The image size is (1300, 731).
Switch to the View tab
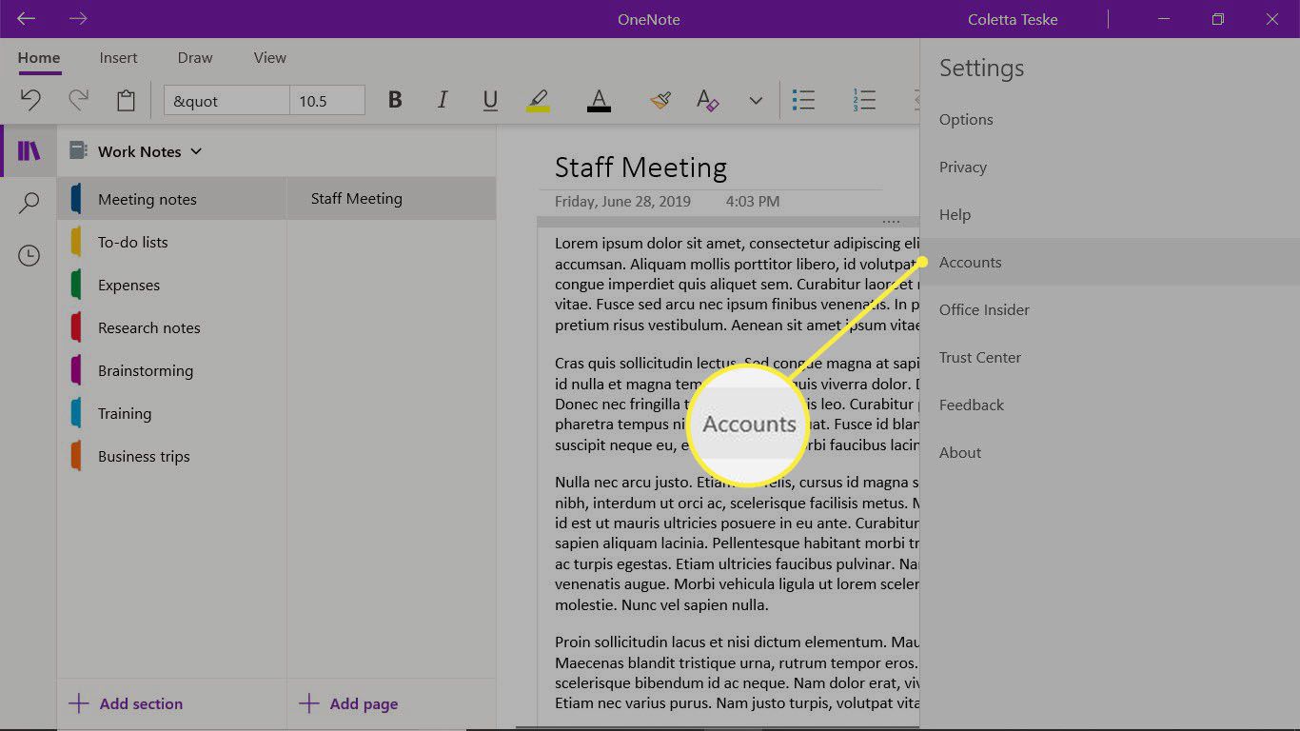point(270,58)
